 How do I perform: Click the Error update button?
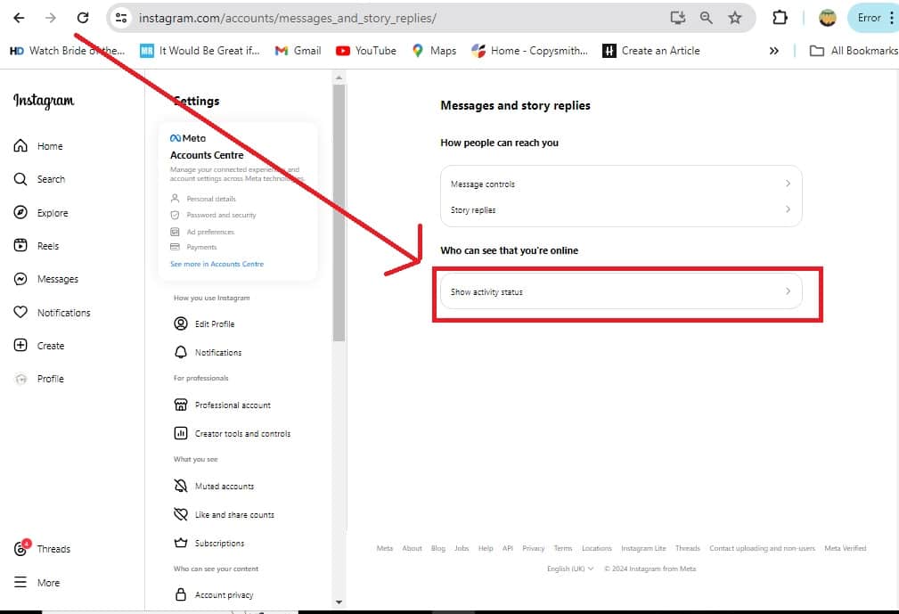(872, 18)
